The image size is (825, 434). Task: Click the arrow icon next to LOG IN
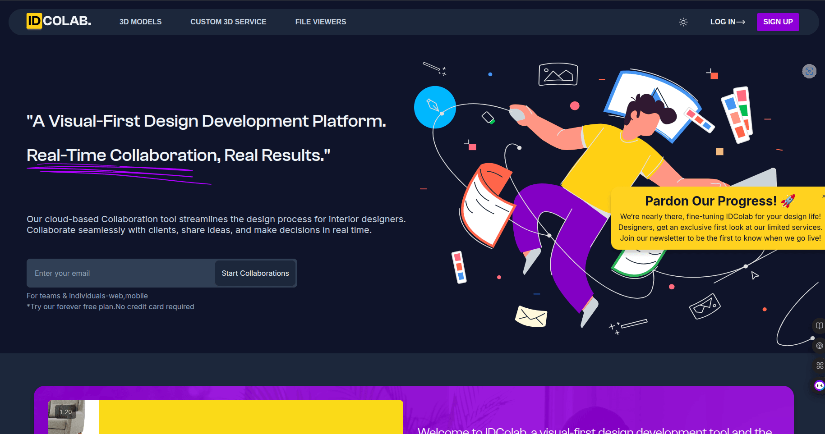(742, 22)
